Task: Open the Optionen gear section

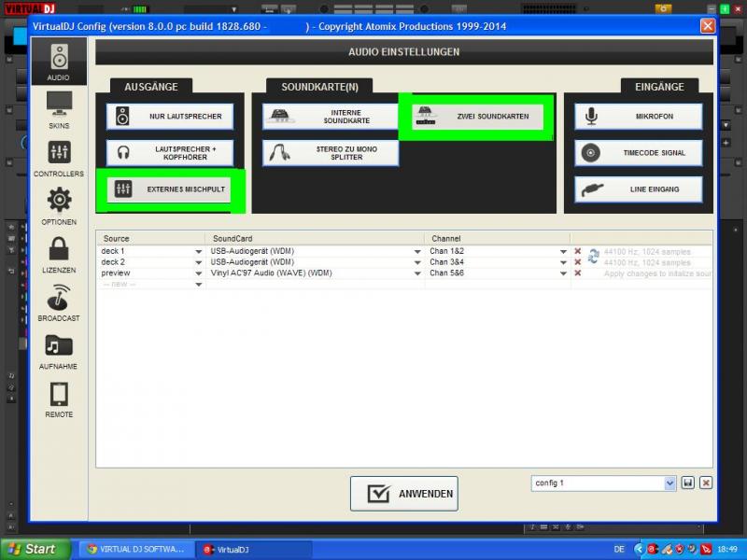Action: [59, 205]
